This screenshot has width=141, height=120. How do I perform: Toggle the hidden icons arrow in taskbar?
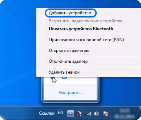(70, 114)
